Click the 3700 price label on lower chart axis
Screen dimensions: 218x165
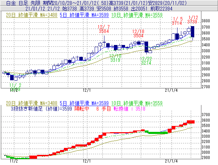206,115
